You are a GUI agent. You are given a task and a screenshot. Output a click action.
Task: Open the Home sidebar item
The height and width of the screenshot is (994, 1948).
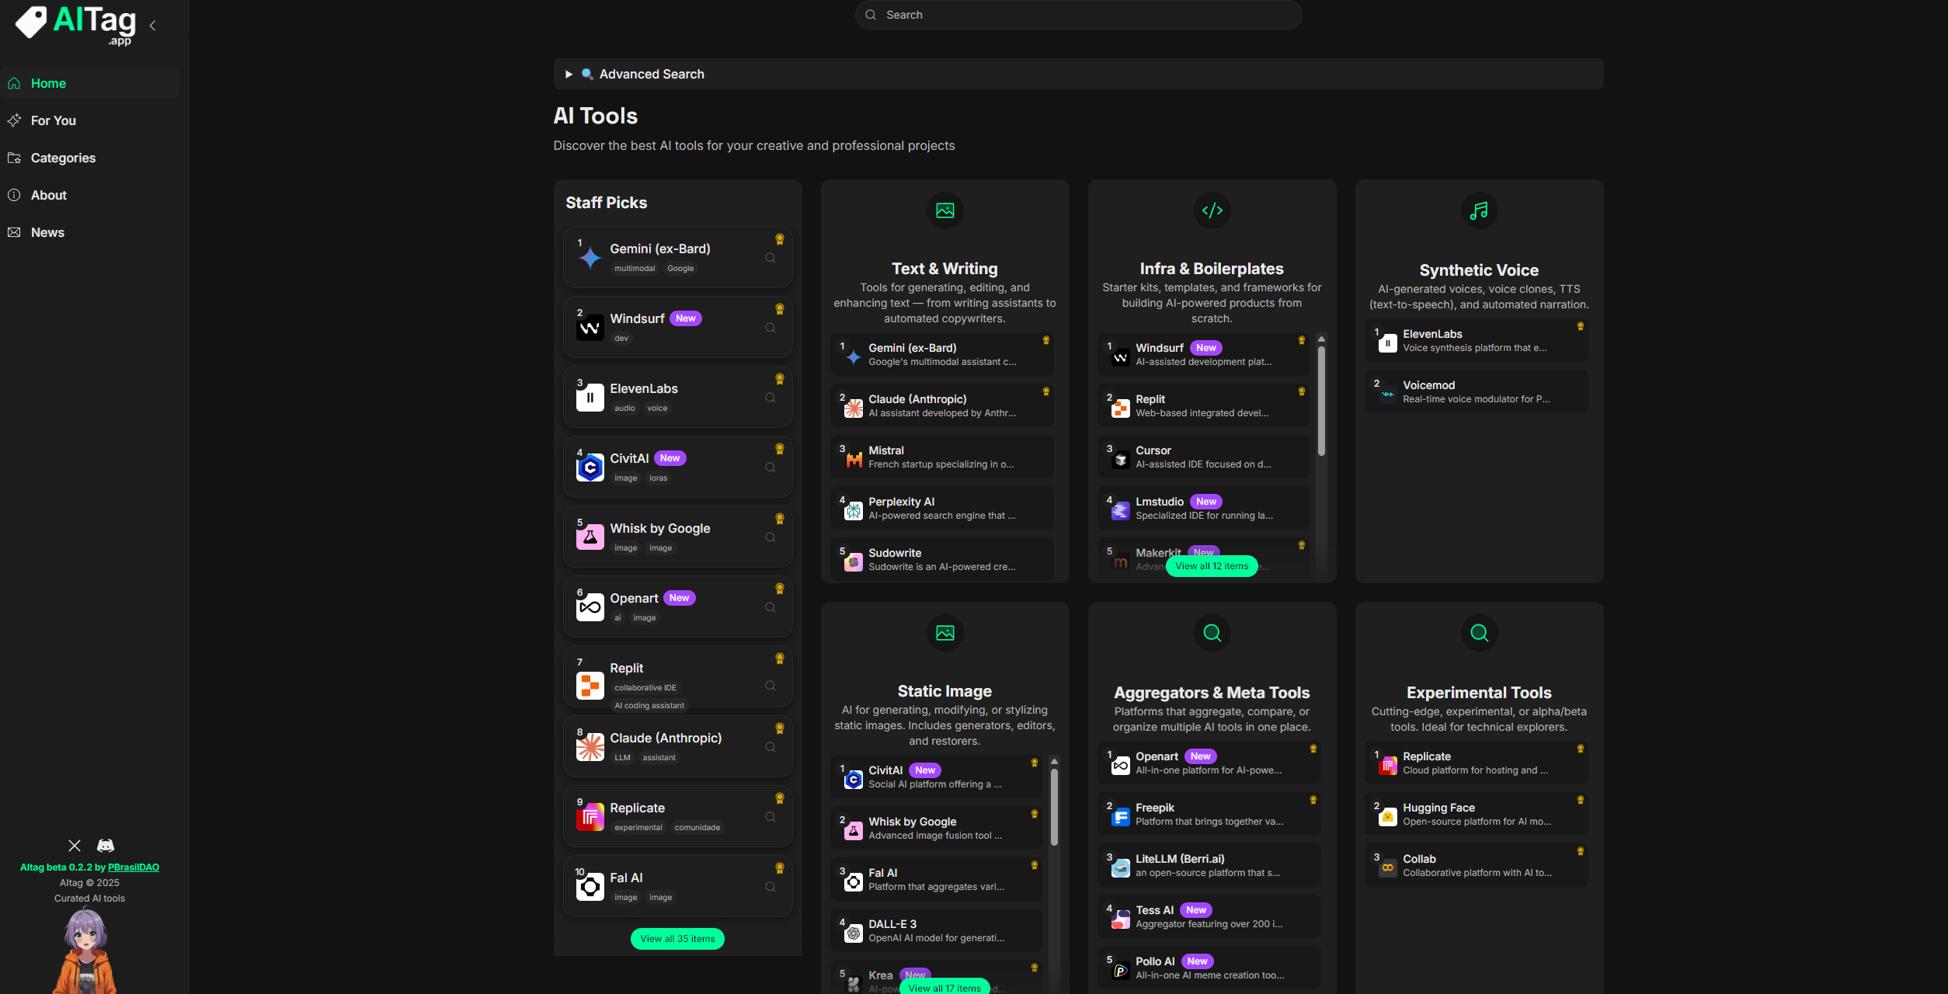tap(90, 83)
